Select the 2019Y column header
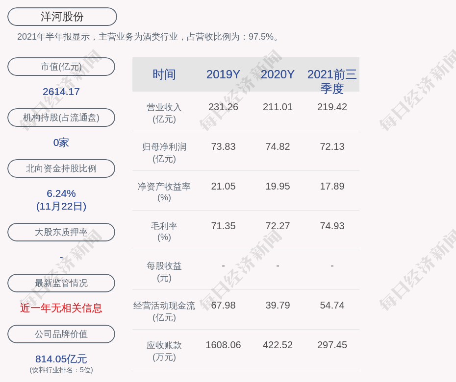Viewport: 456px width, 382px height. (223, 74)
